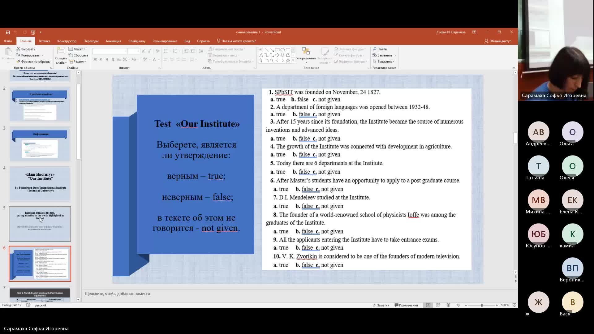Reset slide with Сбросить

coord(78,55)
